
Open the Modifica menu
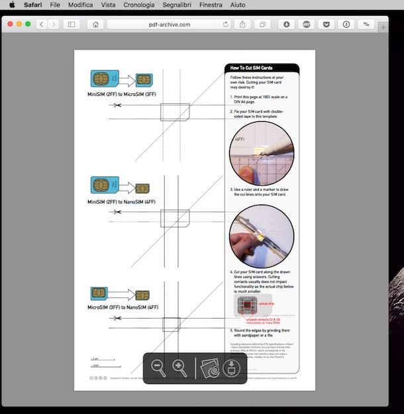pos(81,5)
